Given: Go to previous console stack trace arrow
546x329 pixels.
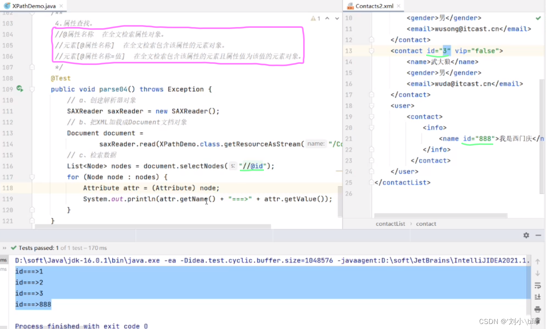Looking at the screenshot, I should tap(537, 262).
